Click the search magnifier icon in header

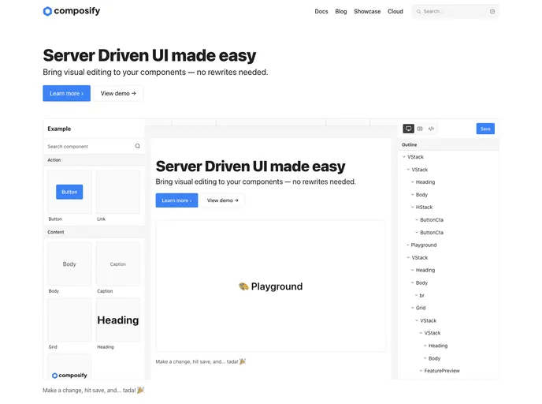(418, 11)
